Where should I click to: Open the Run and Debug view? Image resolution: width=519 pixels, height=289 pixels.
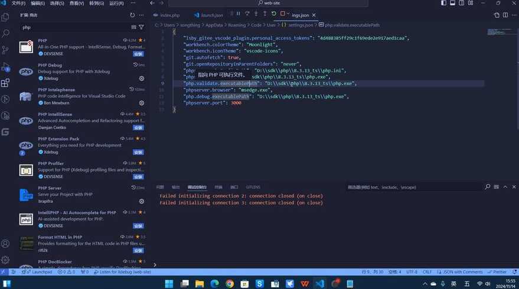[5, 67]
